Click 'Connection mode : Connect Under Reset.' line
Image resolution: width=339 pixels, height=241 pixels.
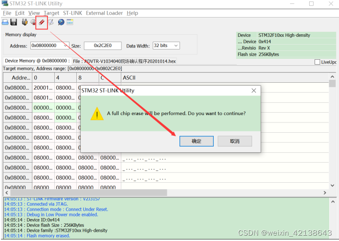tap(56, 209)
